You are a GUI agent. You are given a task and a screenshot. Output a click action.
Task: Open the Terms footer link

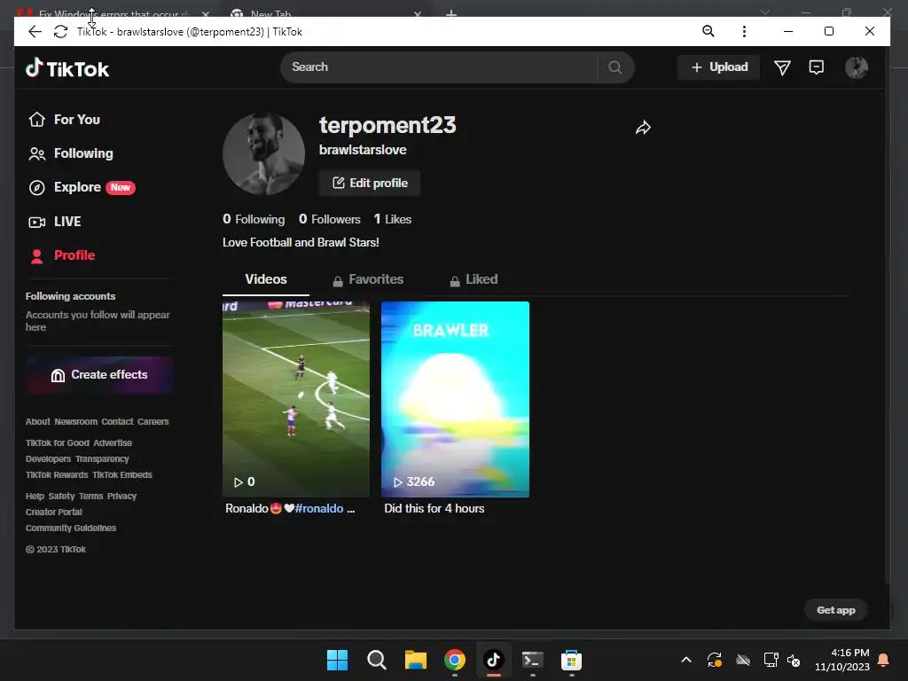(91, 497)
